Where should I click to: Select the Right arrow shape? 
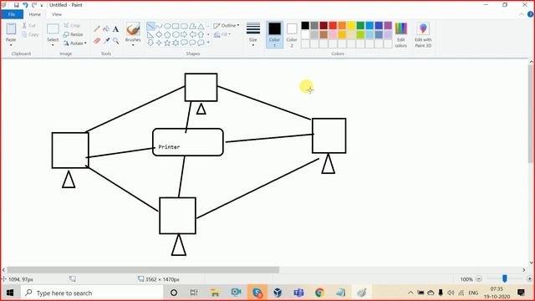coord(184,34)
